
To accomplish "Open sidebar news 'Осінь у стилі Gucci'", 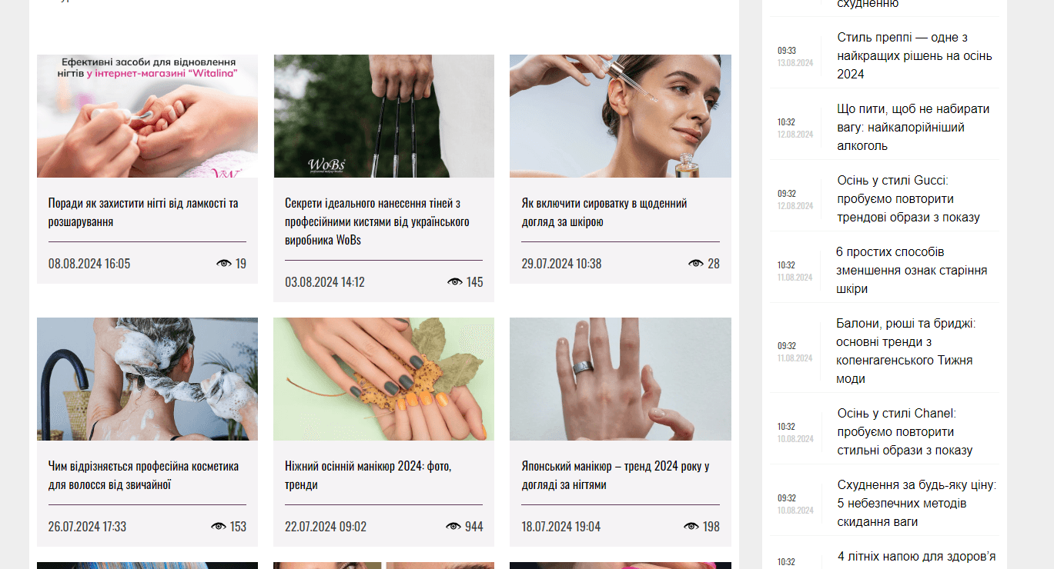I will coord(908,199).
